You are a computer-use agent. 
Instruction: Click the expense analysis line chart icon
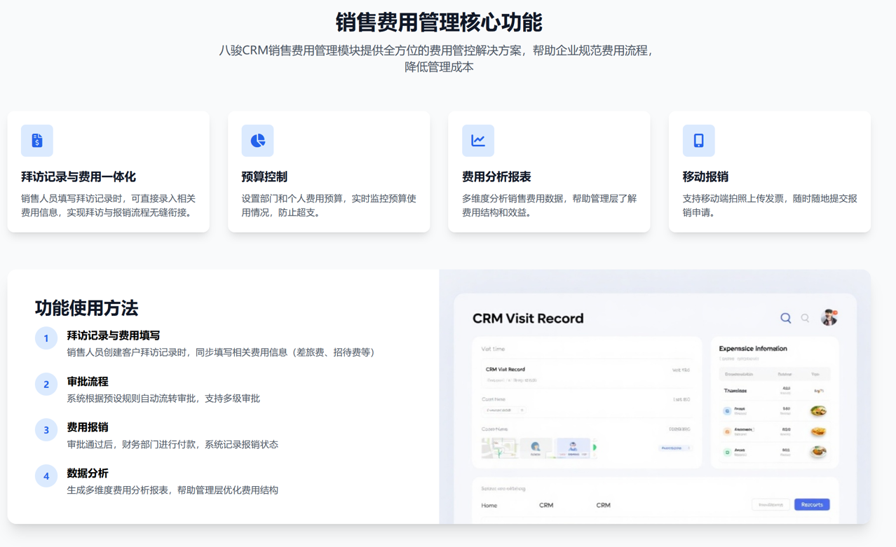point(477,141)
